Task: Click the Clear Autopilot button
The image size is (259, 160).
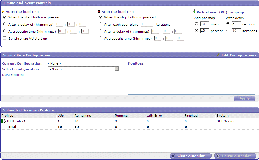Action: (191, 156)
